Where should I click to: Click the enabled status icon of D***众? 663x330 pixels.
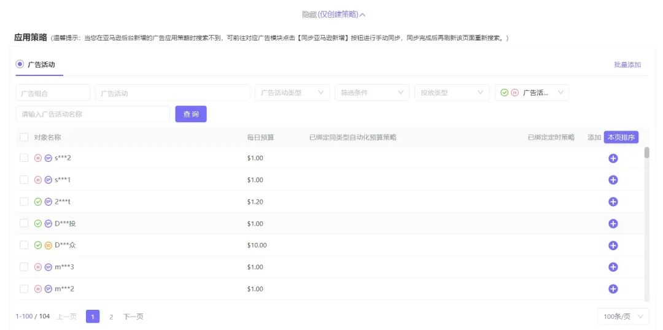coord(37,245)
